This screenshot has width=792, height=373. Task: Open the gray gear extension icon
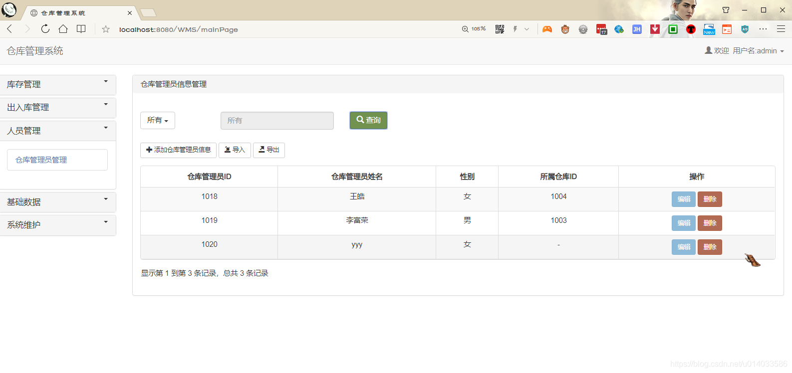point(583,29)
